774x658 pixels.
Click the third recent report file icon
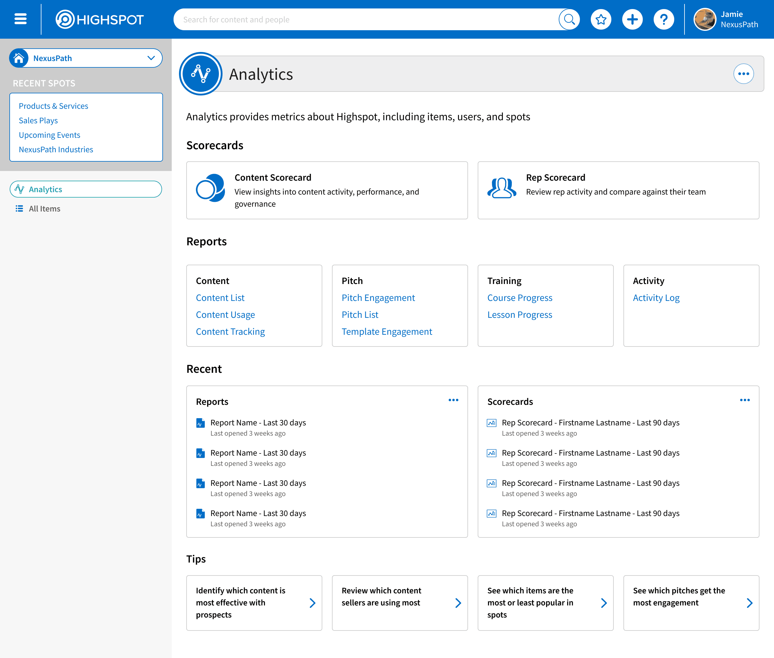click(x=200, y=483)
